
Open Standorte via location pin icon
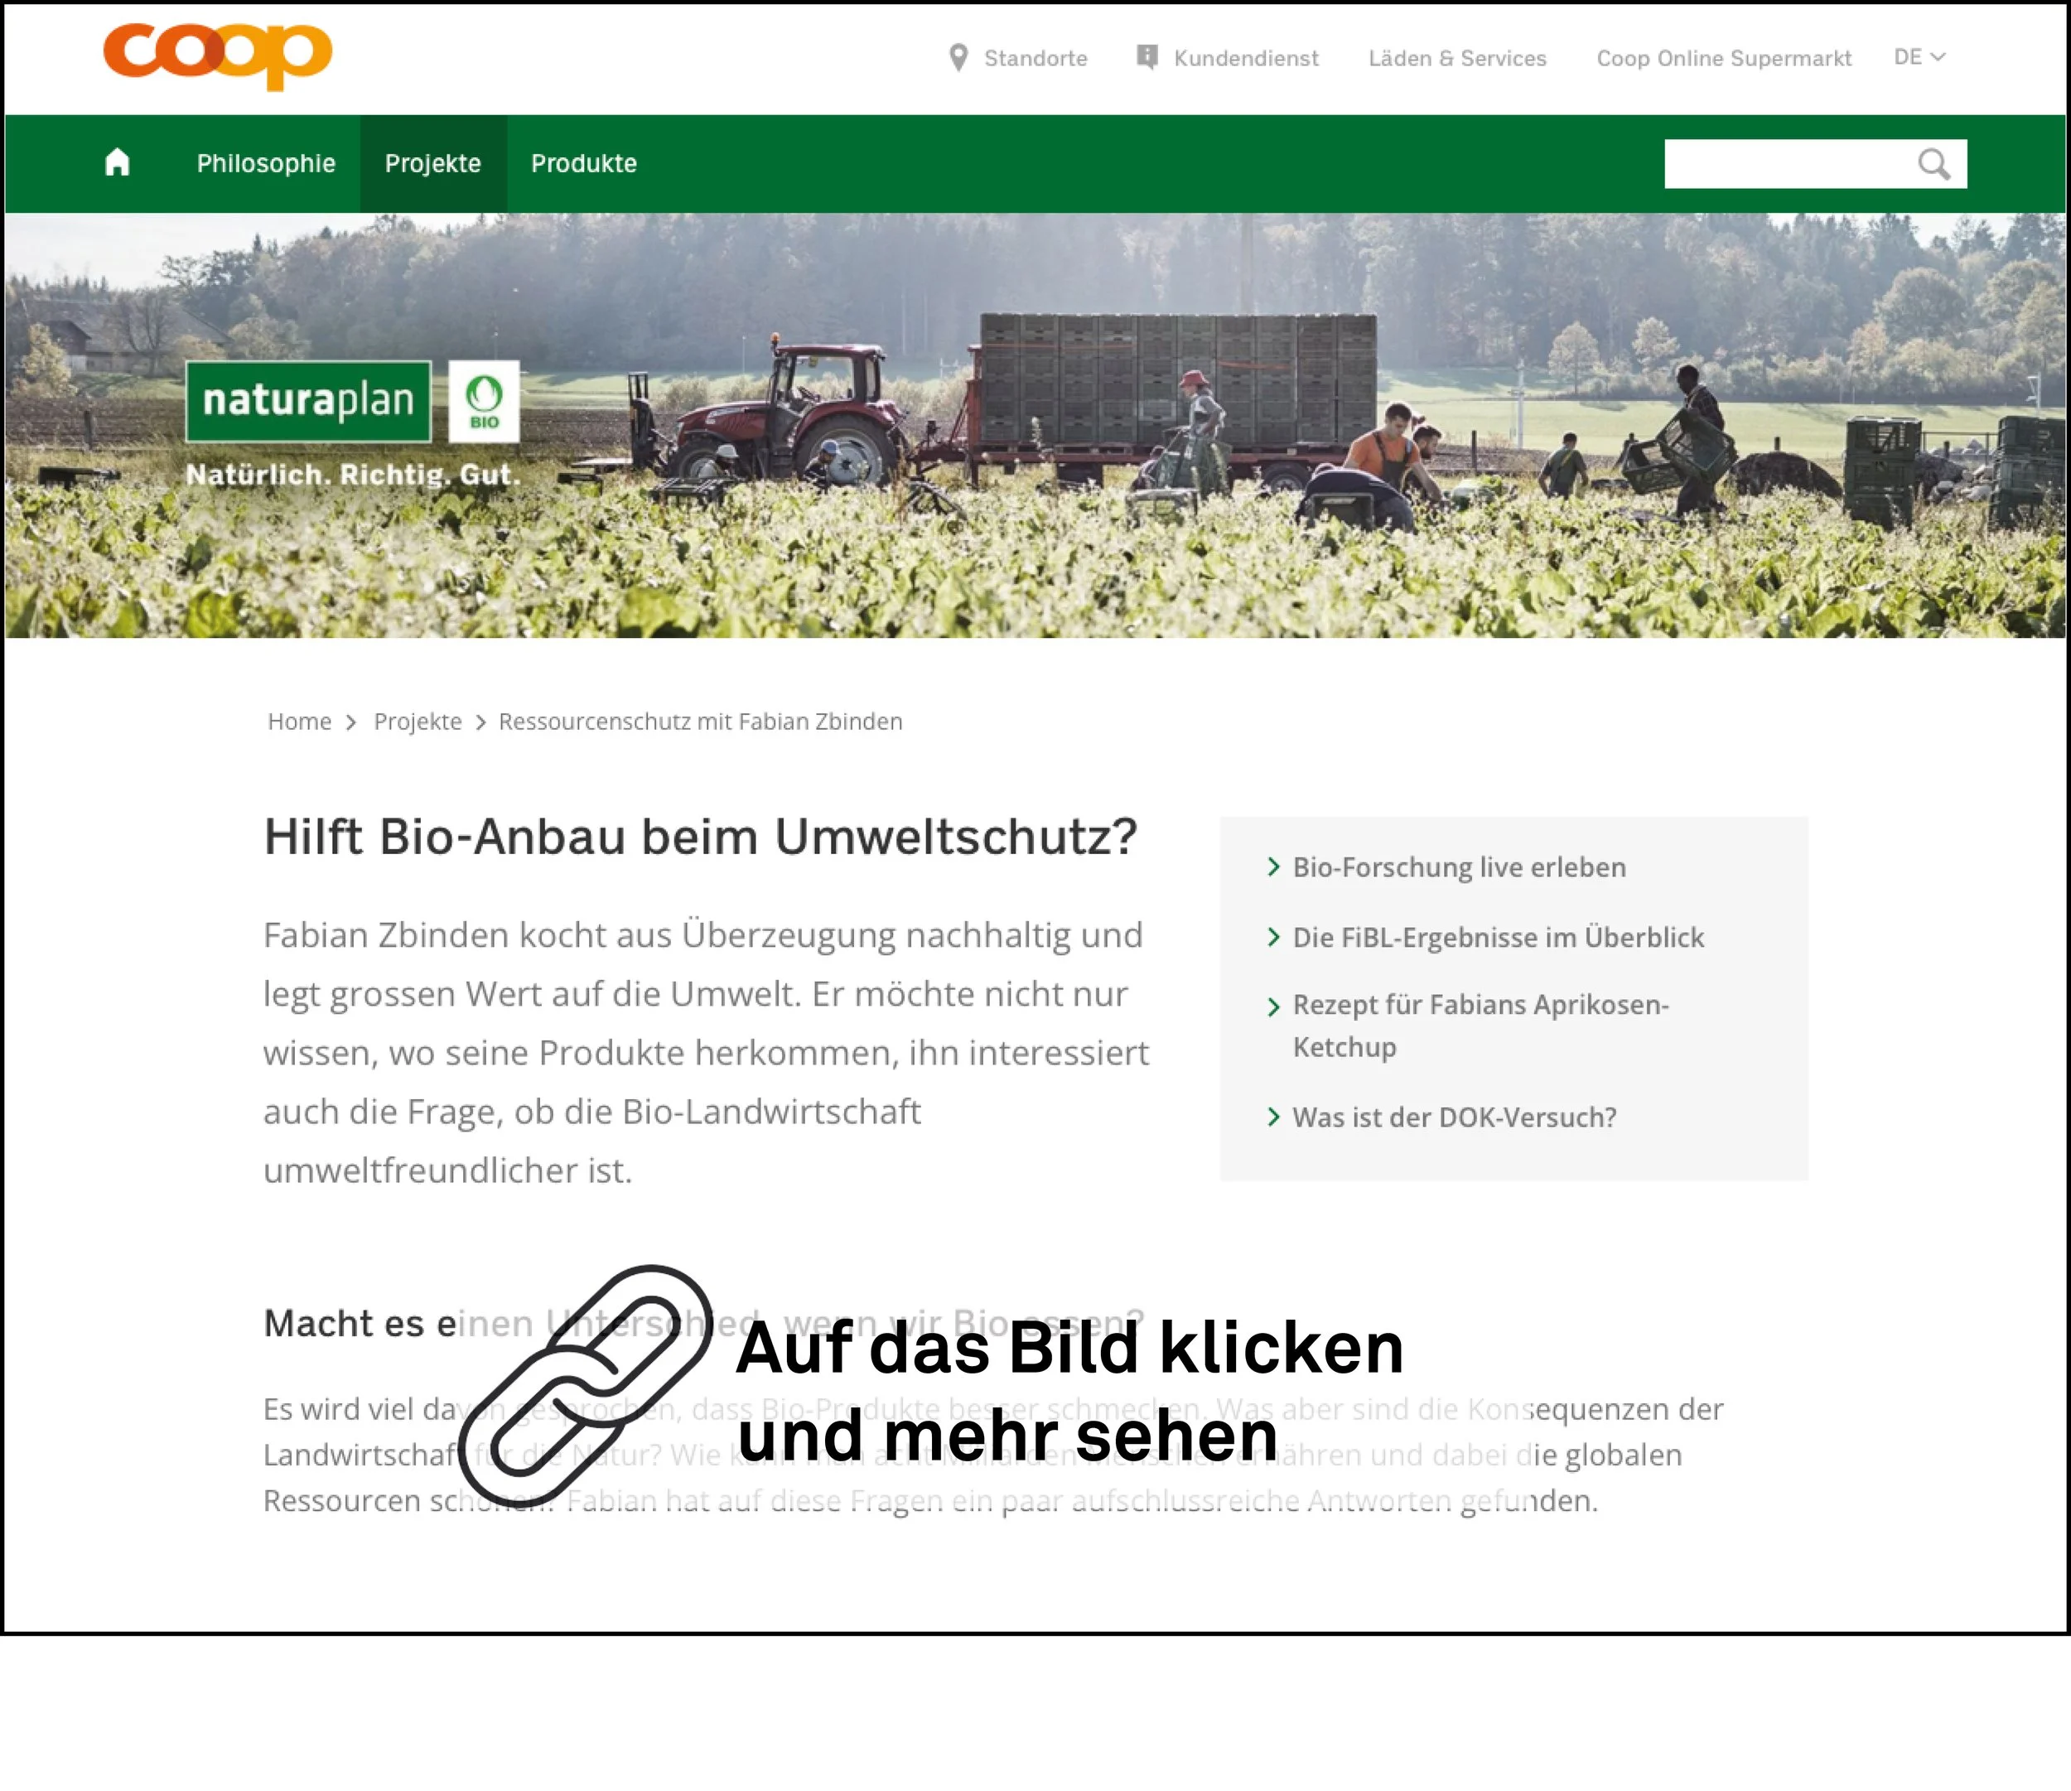958,58
